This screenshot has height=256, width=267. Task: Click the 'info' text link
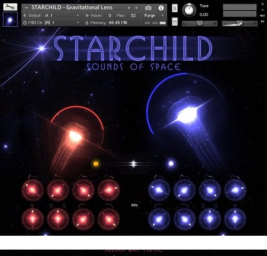tap(135, 205)
